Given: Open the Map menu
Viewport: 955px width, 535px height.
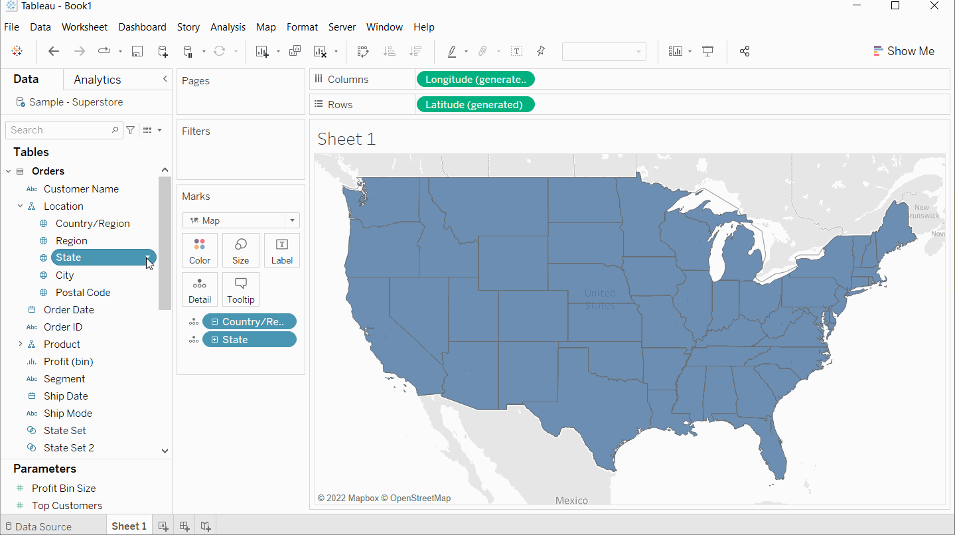Looking at the screenshot, I should coord(265,27).
